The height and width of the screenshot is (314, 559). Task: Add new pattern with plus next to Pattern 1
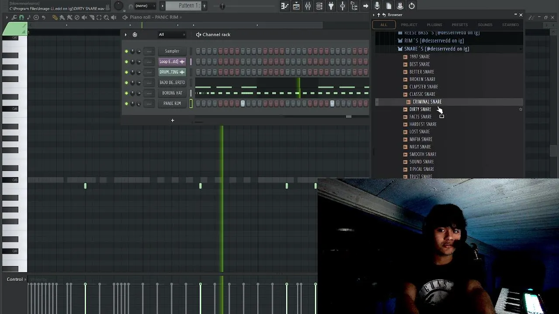tap(204, 6)
